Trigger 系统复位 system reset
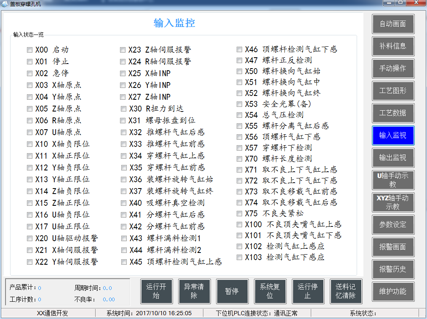Viewport: 427px width, 319px height. 270,291
